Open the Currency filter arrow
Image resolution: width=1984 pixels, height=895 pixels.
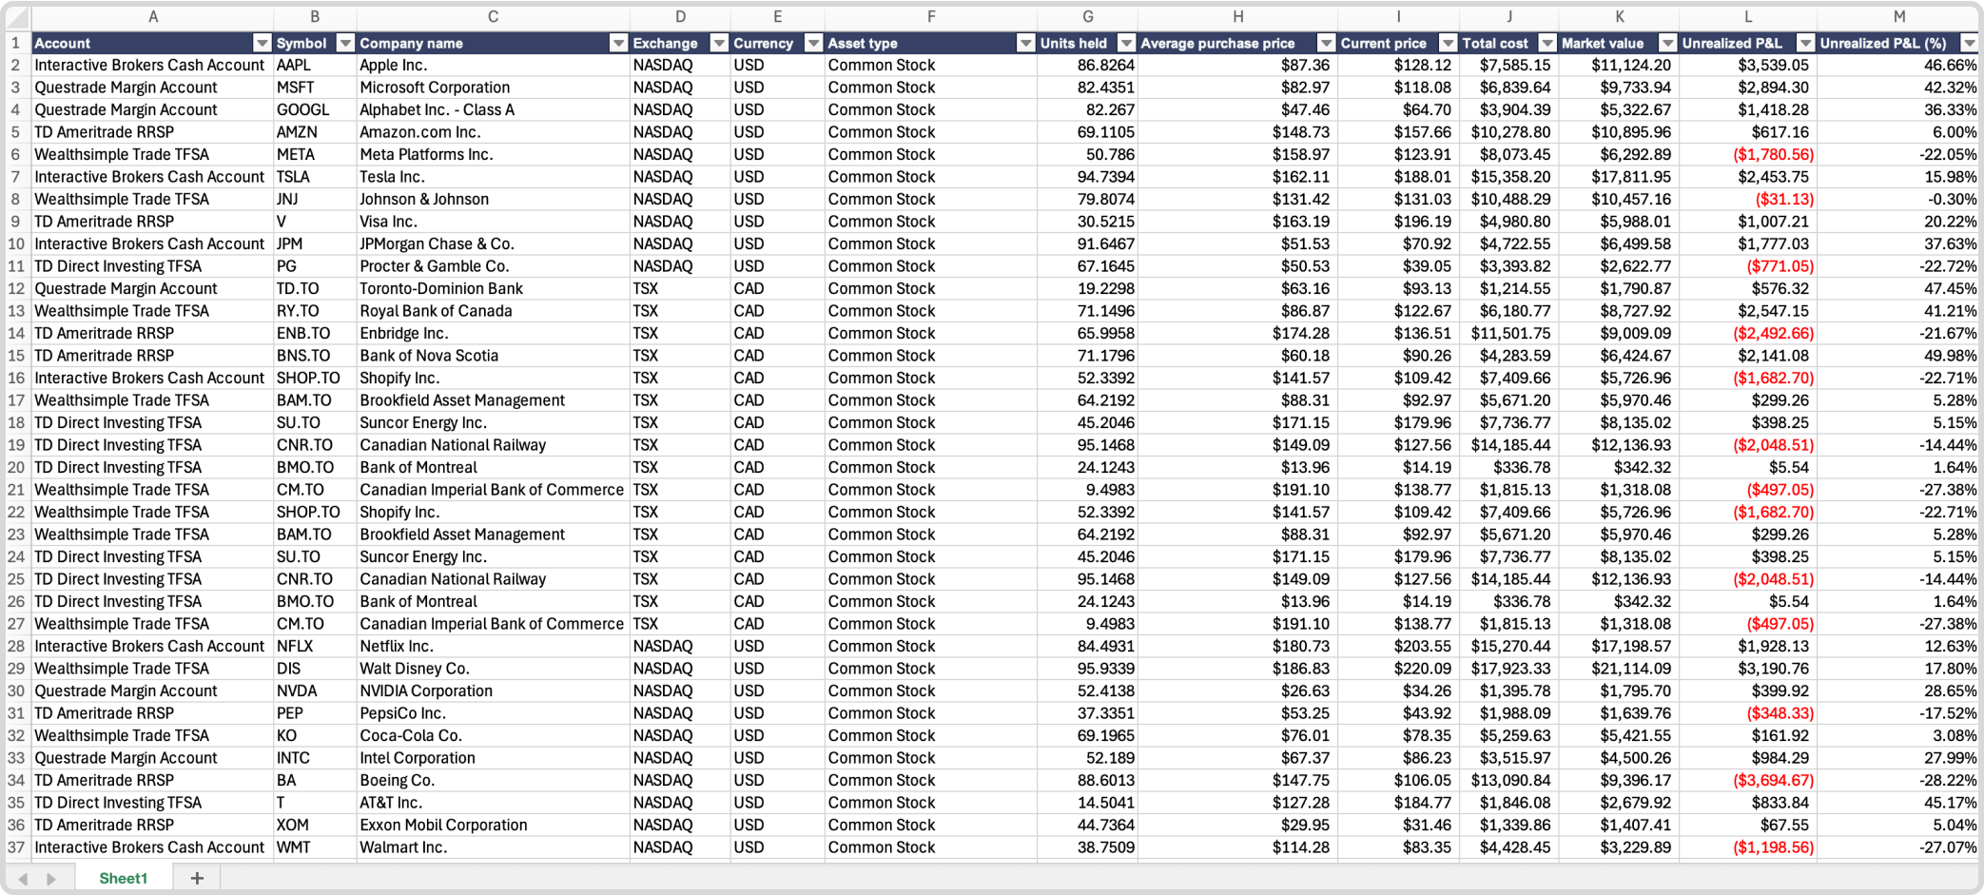[813, 44]
